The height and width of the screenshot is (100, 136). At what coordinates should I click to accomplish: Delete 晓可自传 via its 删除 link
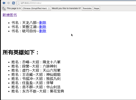pyautogui.click(x=43, y=31)
